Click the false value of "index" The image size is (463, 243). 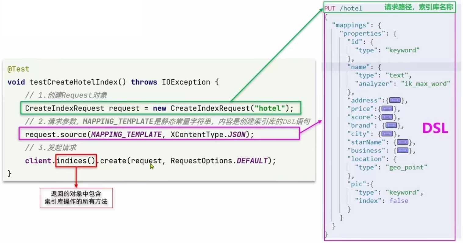coord(399,201)
